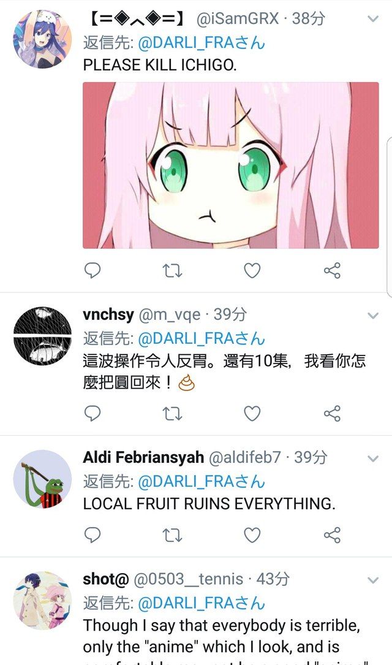Retweet the LOCAL FRUIT RUINS EVERYTHING tweet
The width and height of the screenshot is (392, 665).
[172, 535]
